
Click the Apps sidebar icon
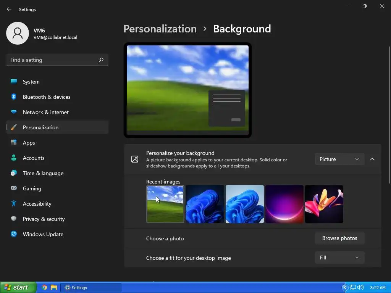click(x=14, y=142)
